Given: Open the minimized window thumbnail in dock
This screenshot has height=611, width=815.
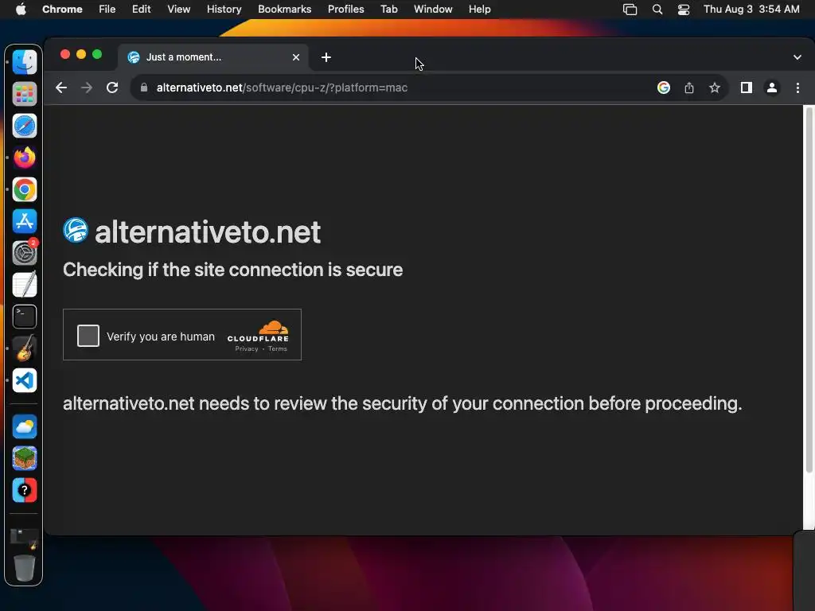Looking at the screenshot, I should (24, 539).
